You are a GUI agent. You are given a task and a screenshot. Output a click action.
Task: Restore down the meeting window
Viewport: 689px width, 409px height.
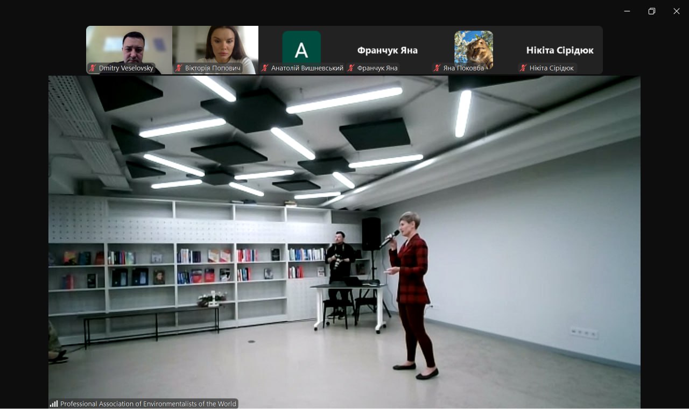(652, 11)
